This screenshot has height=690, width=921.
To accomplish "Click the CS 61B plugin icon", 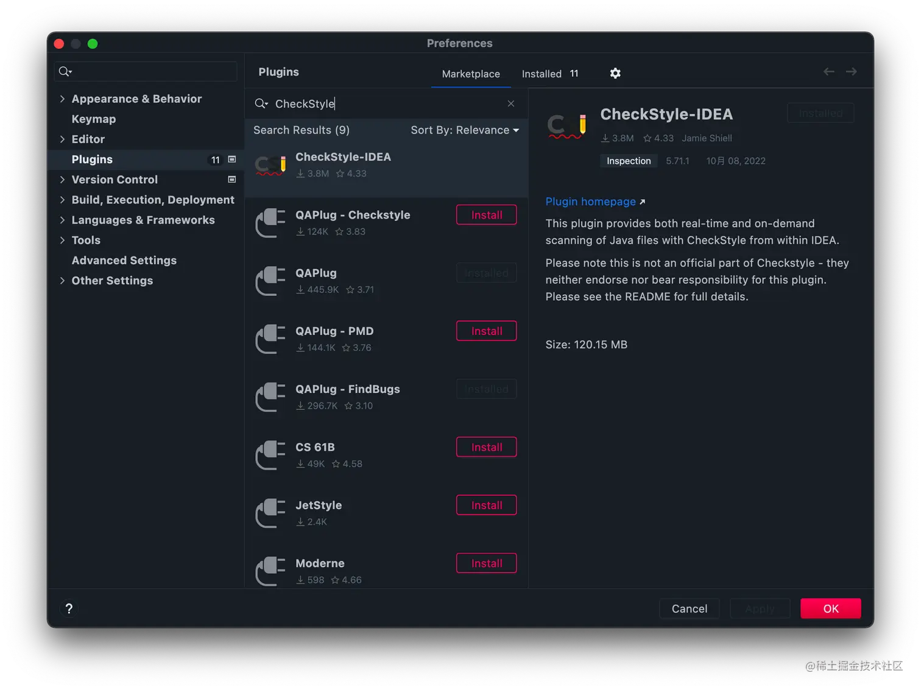I will pyautogui.click(x=270, y=455).
